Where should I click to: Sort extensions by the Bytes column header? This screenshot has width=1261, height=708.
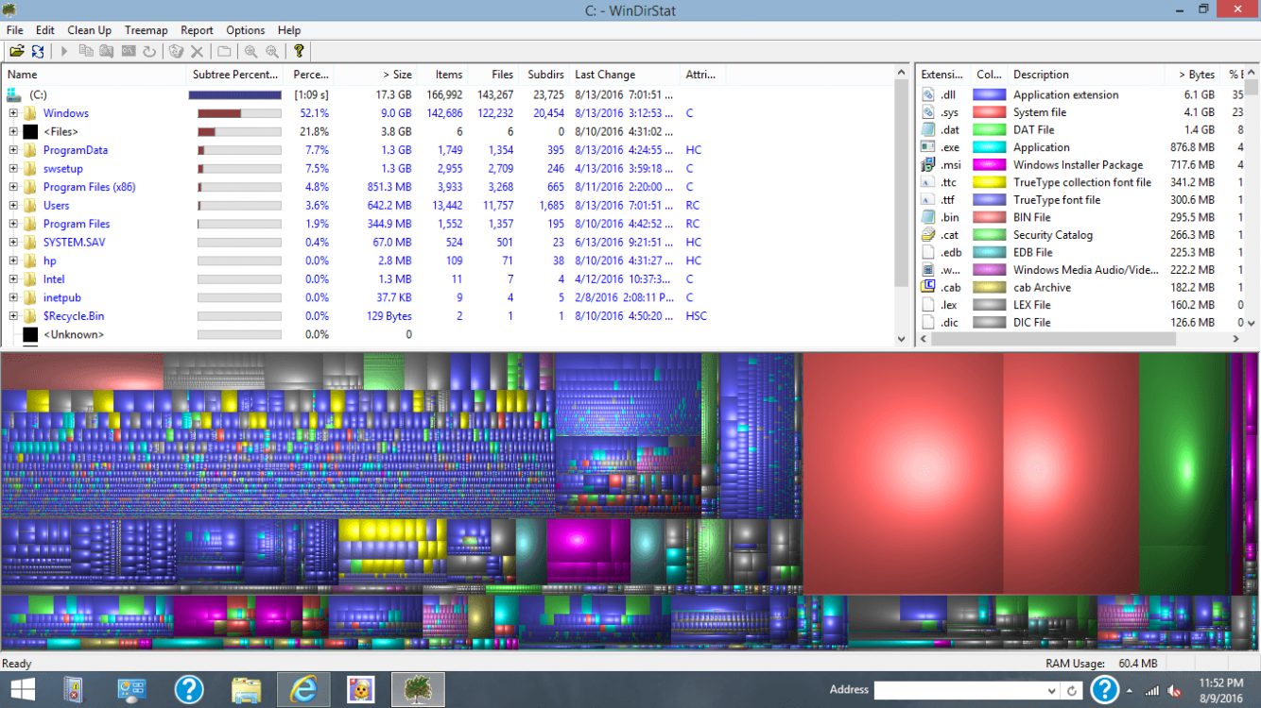coord(1193,75)
